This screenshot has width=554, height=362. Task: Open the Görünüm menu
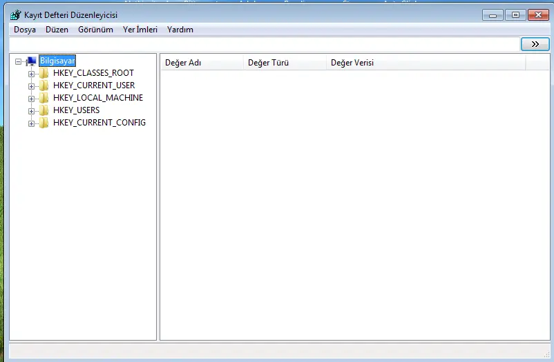(96, 30)
